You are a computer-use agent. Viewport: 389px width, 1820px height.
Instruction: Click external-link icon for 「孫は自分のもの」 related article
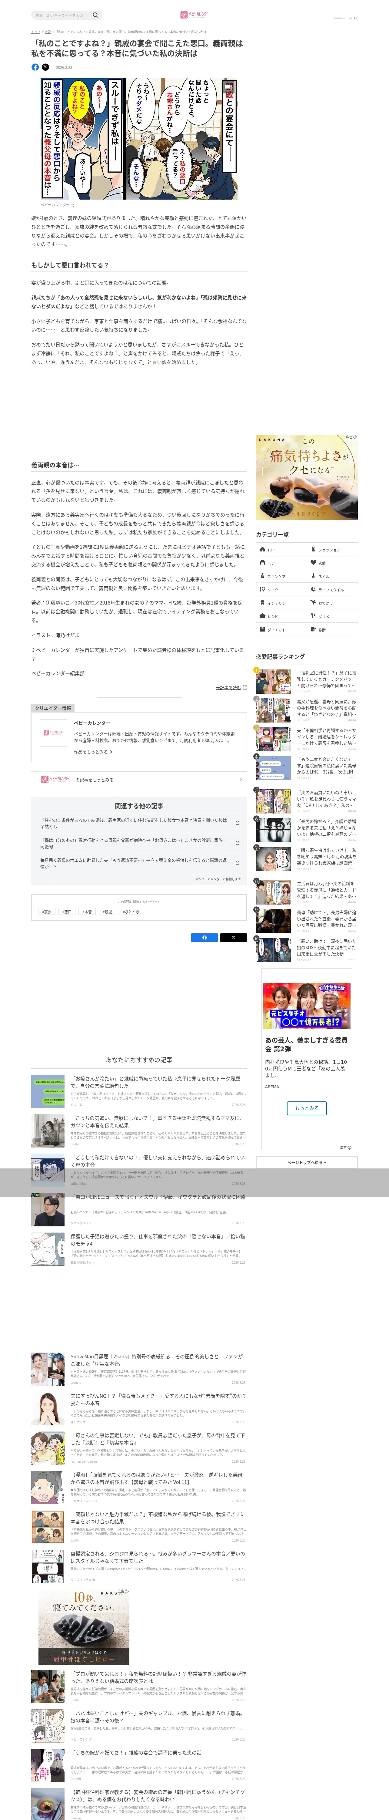(x=237, y=843)
